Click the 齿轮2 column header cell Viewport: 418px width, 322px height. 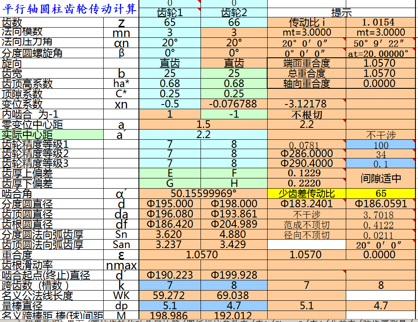(x=234, y=12)
